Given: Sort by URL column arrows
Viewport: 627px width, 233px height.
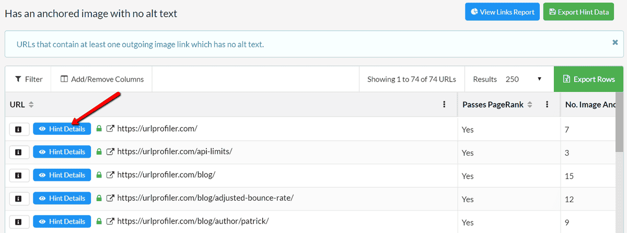Looking at the screenshot, I should (x=31, y=105).
